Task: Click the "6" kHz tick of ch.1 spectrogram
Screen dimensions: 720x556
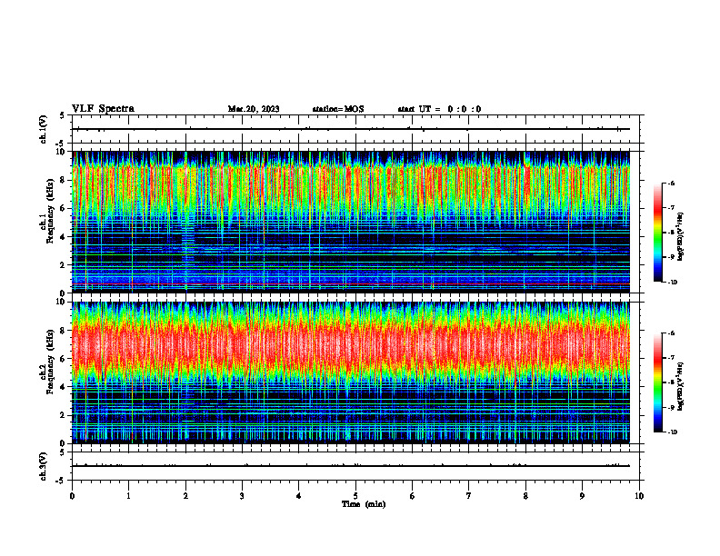Action: [64, 209]
